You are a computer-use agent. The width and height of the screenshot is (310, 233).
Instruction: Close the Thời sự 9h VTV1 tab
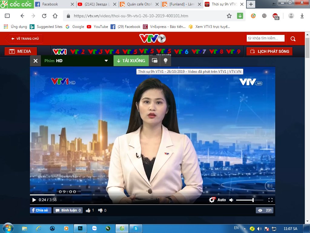[242, 4]
